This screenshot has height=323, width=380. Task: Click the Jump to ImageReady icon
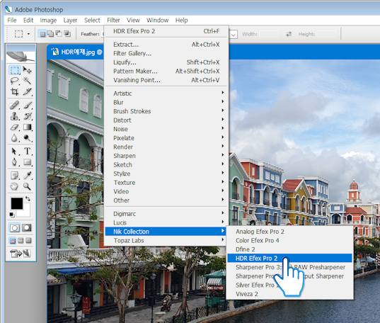[21, 254]
